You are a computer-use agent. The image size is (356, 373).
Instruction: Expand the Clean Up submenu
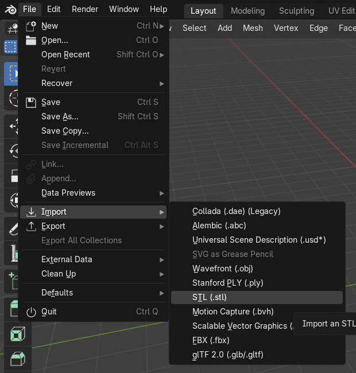(x=162, y=274)
